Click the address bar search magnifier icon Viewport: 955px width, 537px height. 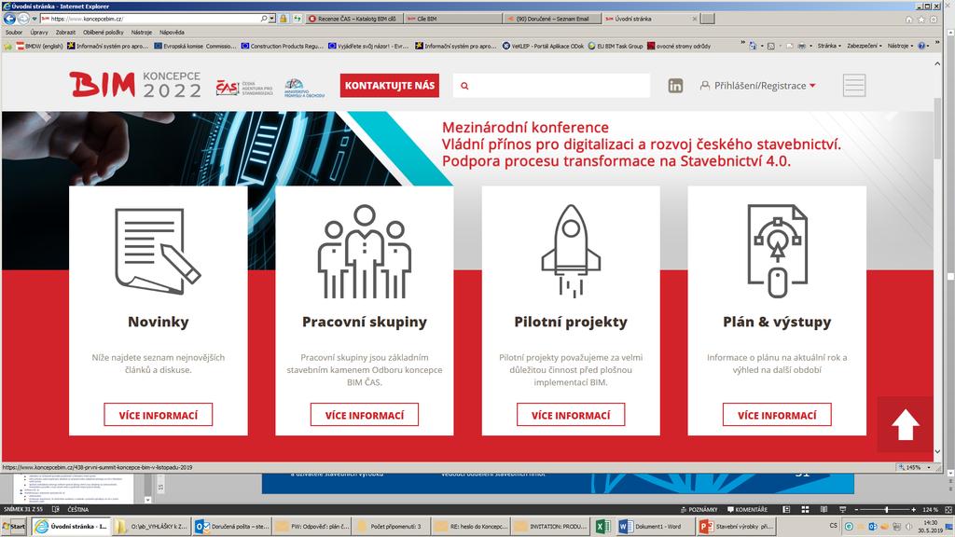pos(263,19)
